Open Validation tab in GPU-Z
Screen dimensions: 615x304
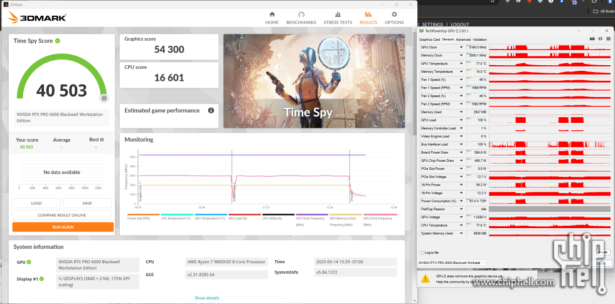coord(479,39)
